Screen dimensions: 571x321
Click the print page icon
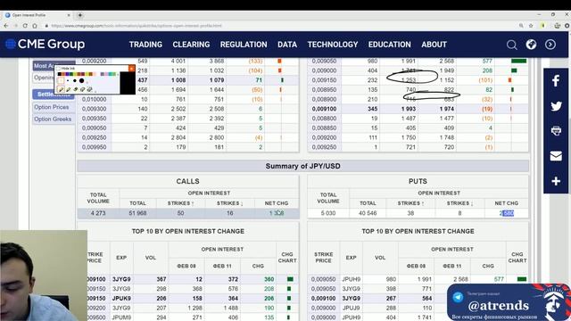pos(556,130)
